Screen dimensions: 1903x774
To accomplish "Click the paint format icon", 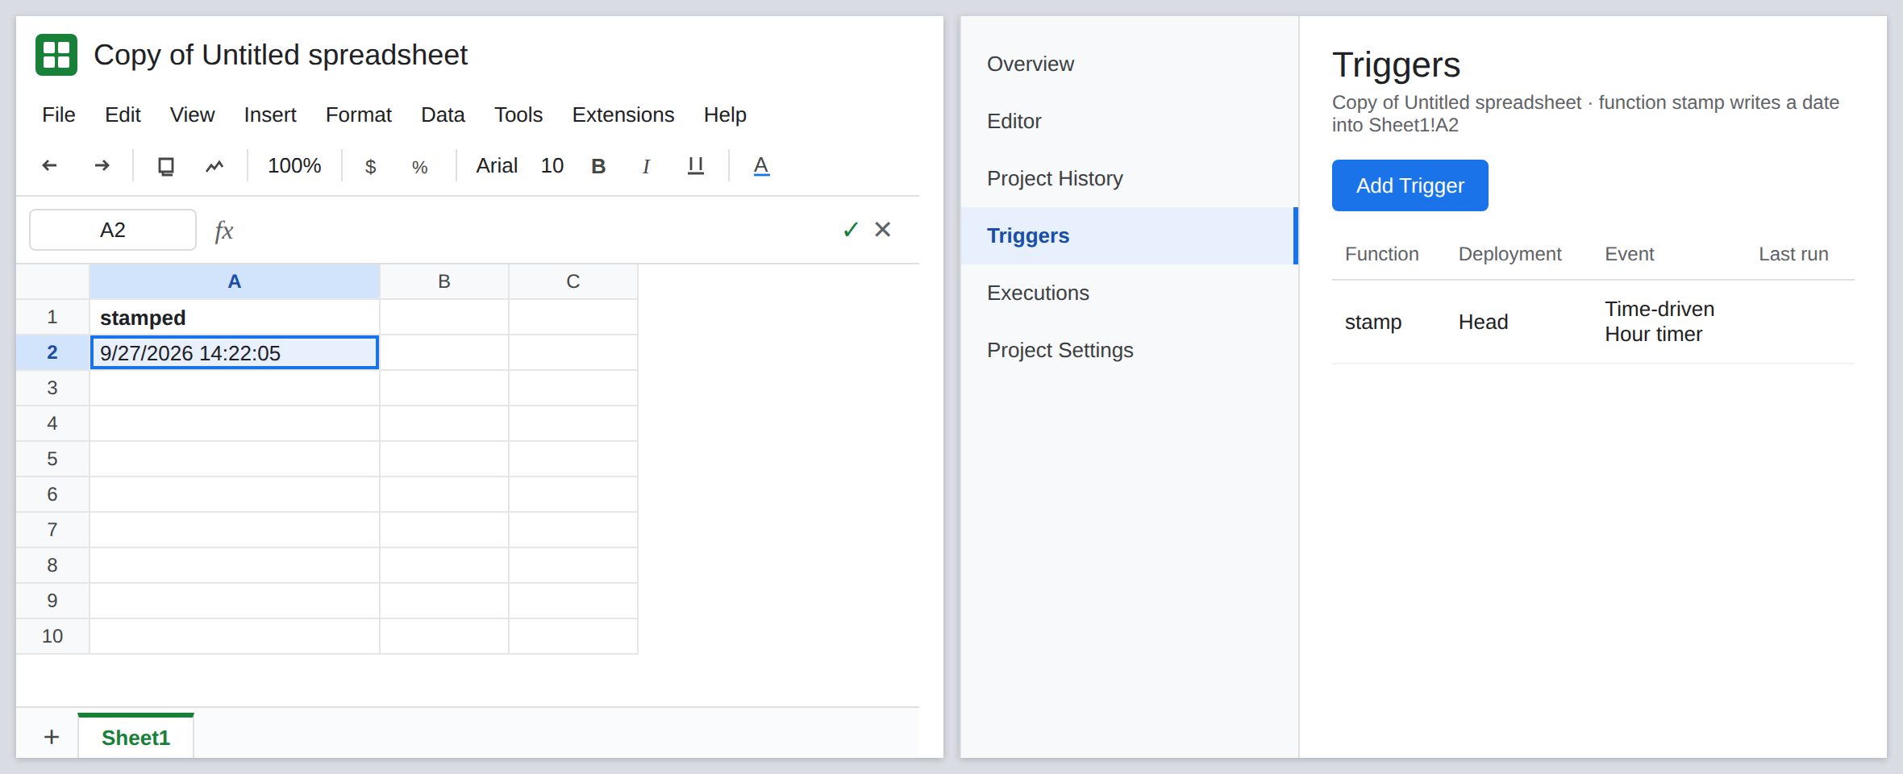I will pyautogui.click(x=214, y=166).
